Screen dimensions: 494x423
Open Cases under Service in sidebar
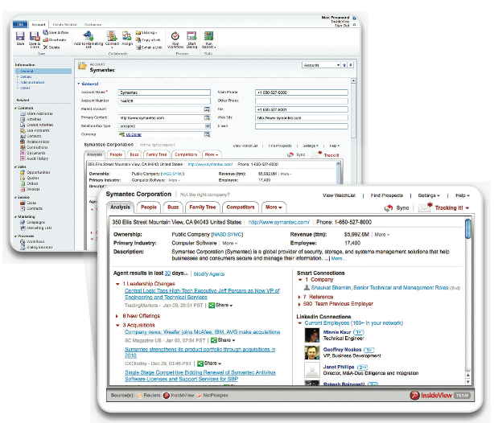pyautogui.click(x=28, y=203)
